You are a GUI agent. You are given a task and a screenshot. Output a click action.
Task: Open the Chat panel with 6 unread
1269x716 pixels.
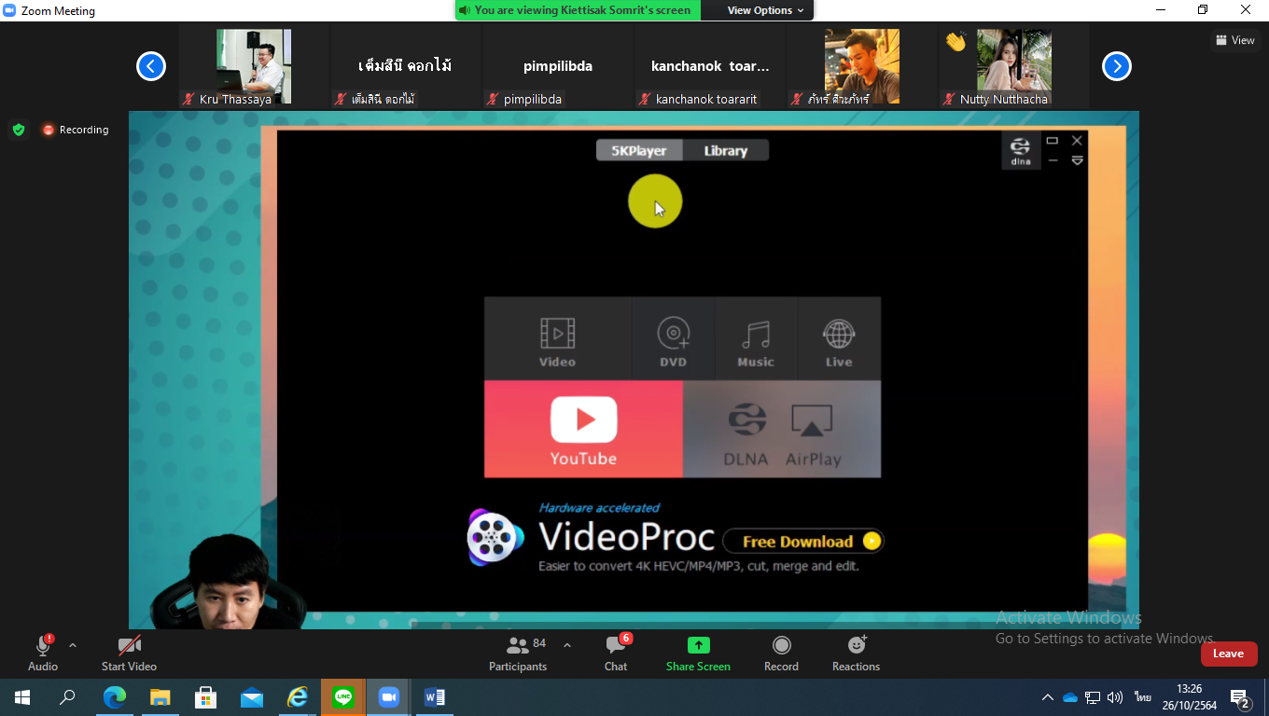click(x=616, y=653)
